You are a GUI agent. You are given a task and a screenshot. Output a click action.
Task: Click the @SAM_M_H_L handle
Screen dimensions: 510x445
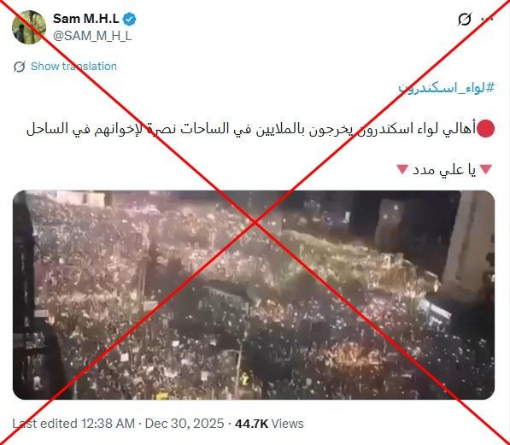coord(92,36)
